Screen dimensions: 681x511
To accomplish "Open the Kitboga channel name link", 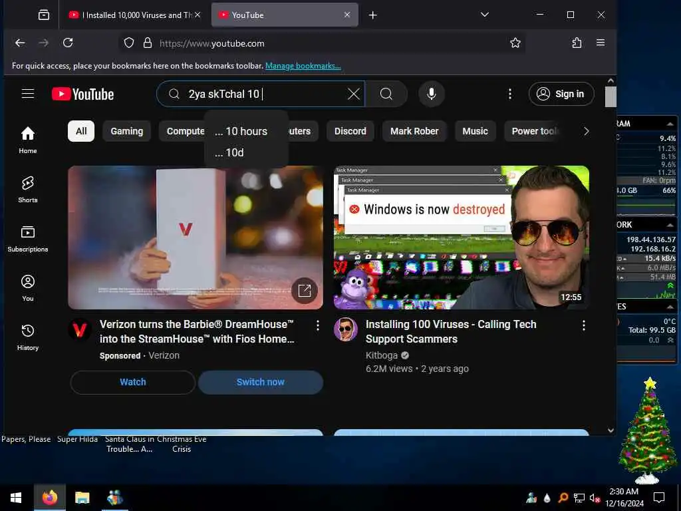I will click(x=381, y=355).
